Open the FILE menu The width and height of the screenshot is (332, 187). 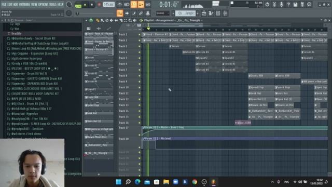4,4
